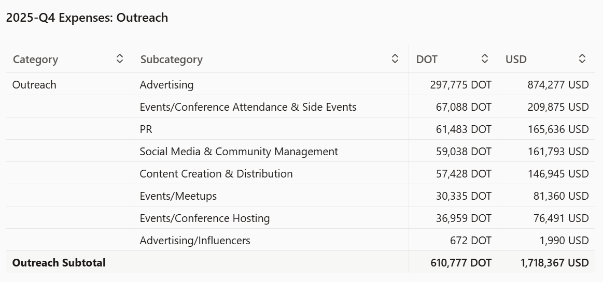603x282 pixels.
Task: Select Content Creation & Distribution cell
Action: [x=216, y=174]
